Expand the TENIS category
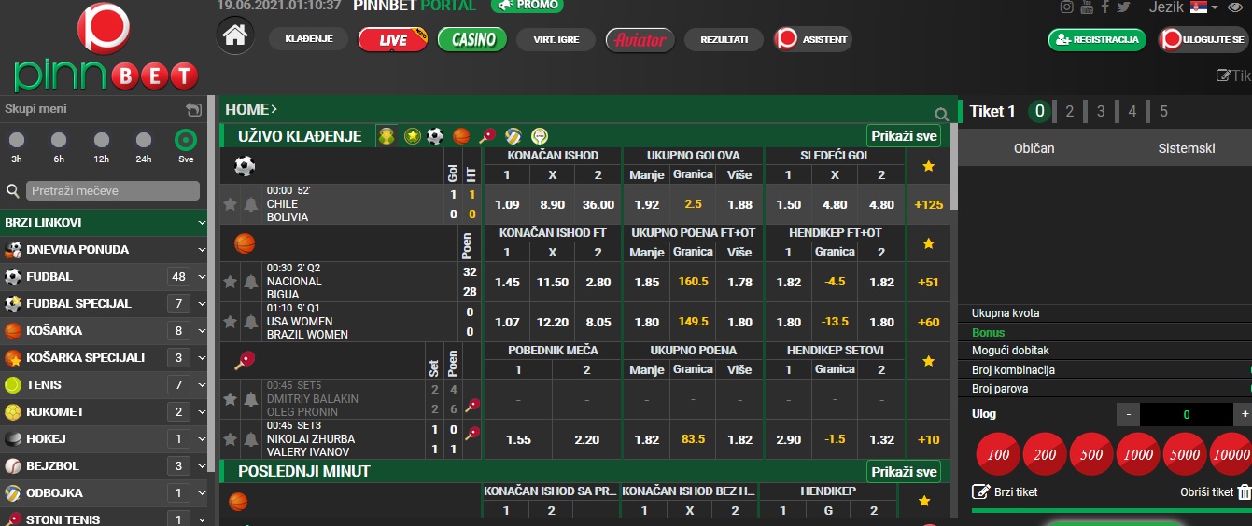 pos(106,385)
